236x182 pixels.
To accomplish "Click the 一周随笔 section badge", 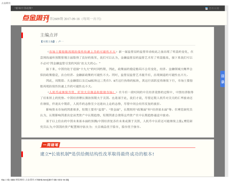I will (51, 145).
